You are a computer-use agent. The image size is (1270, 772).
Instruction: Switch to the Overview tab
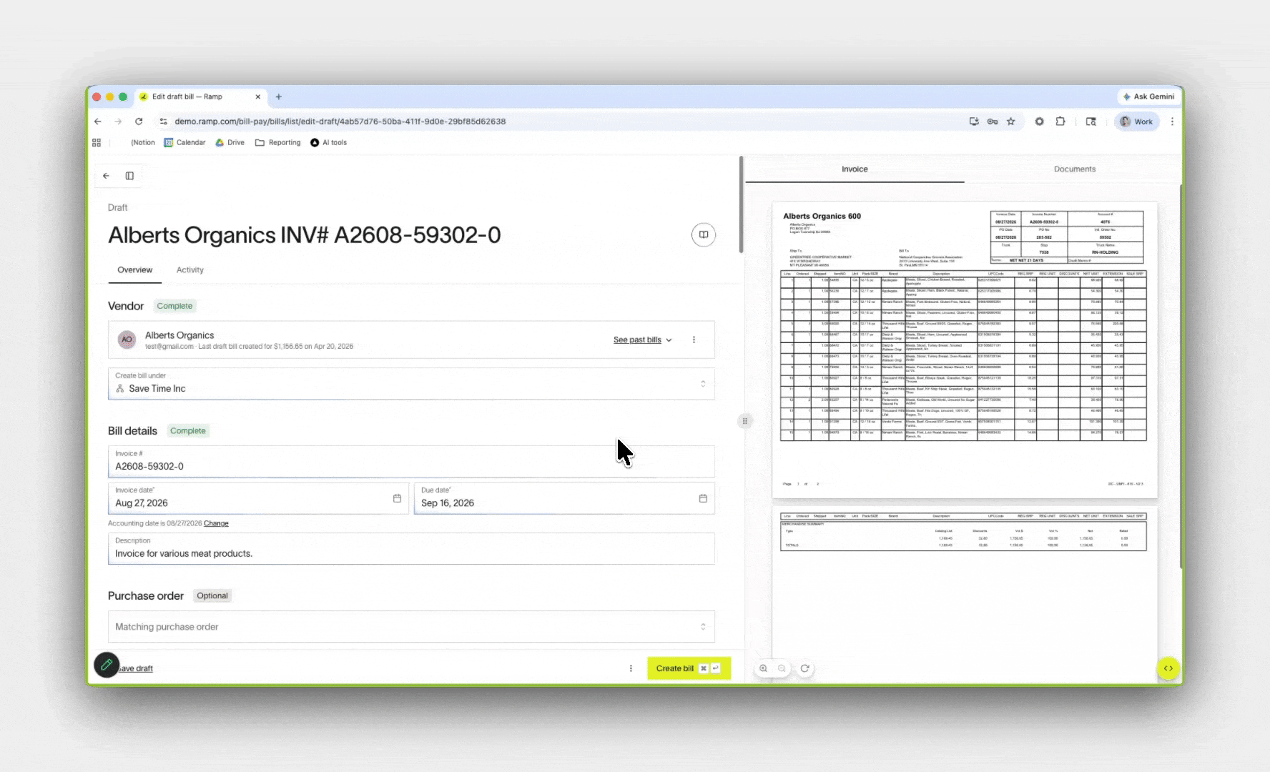tap(135, 269)
